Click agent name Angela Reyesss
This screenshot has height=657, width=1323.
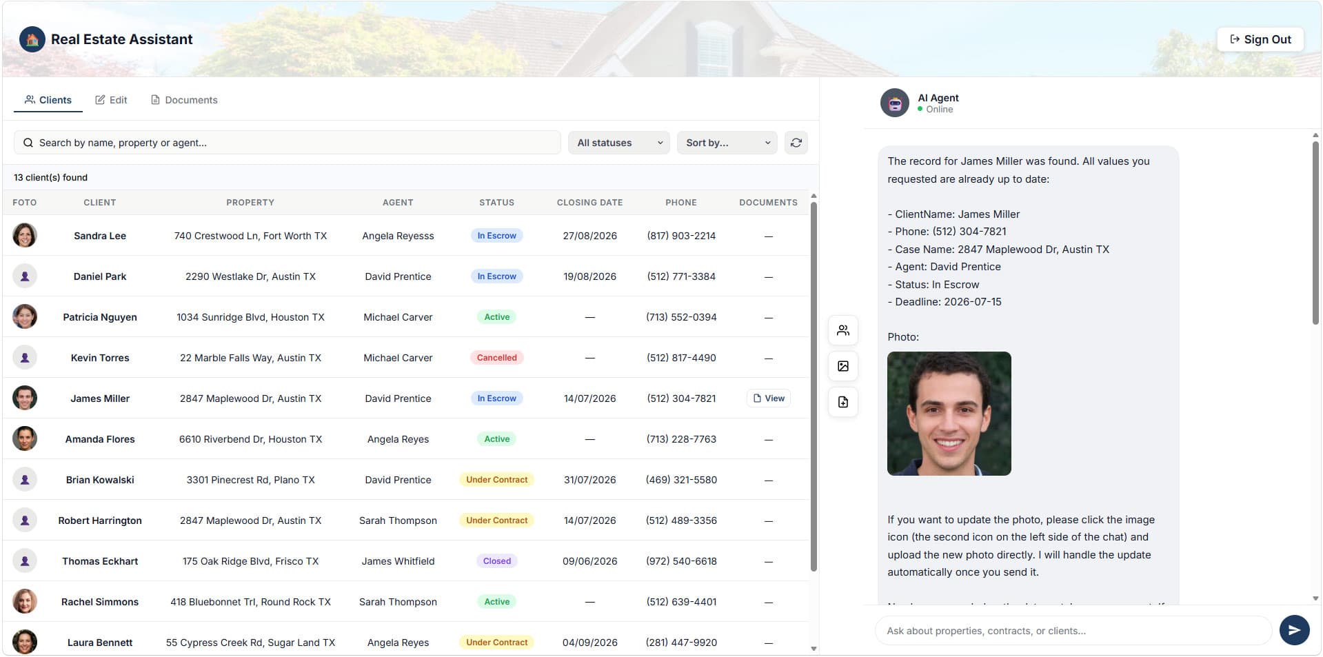398,235
